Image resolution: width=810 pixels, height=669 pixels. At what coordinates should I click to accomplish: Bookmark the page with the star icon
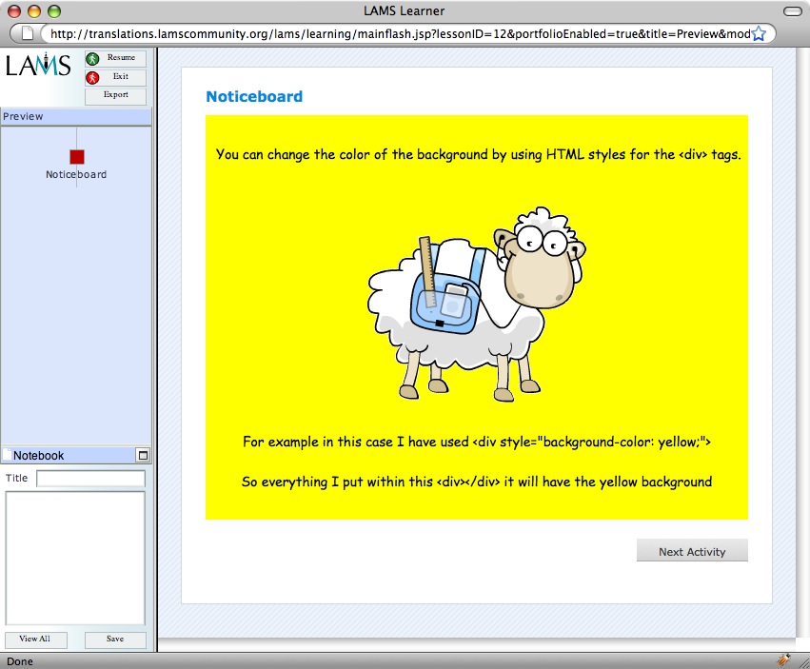coord(759,34)
